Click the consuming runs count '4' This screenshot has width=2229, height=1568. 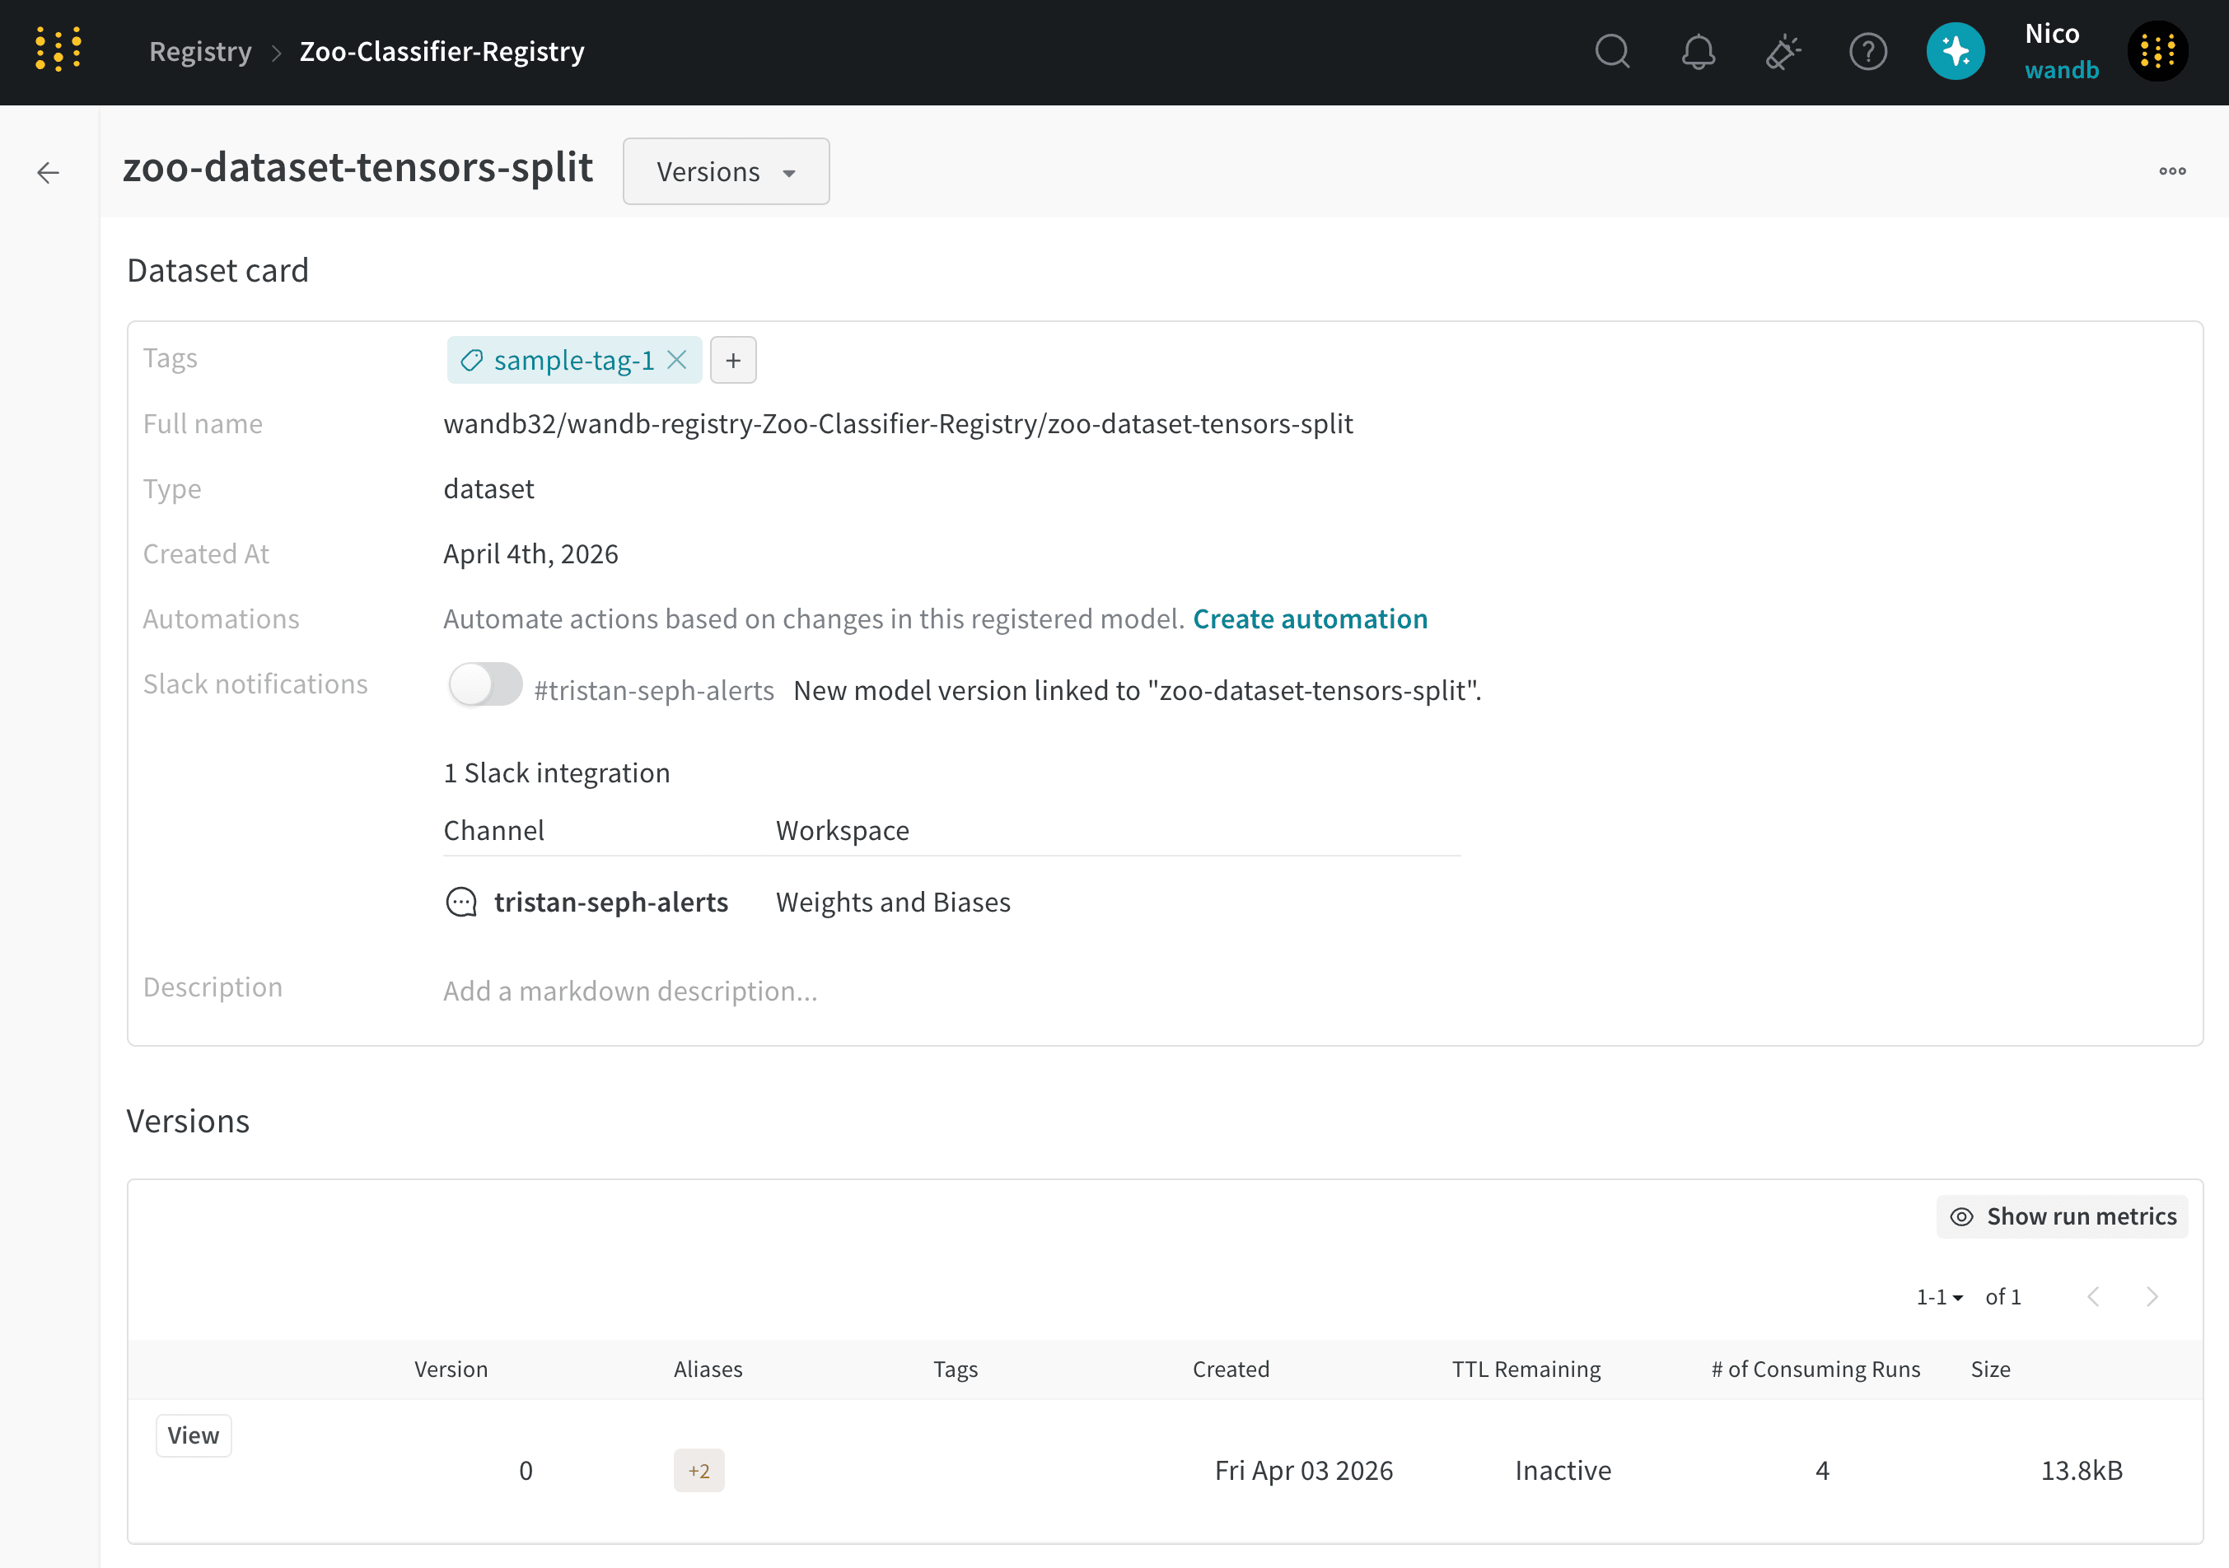1822,1471
